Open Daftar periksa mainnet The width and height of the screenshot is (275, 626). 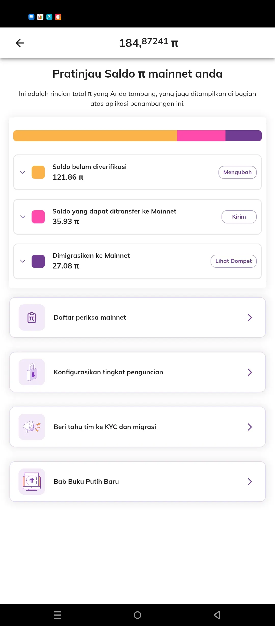(137, 318)
